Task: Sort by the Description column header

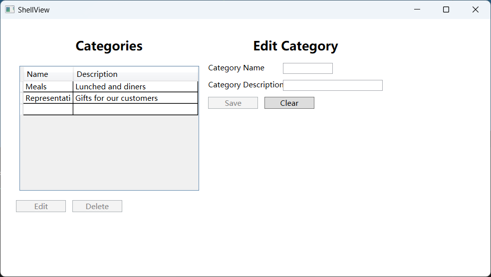Action: [135, 74]
